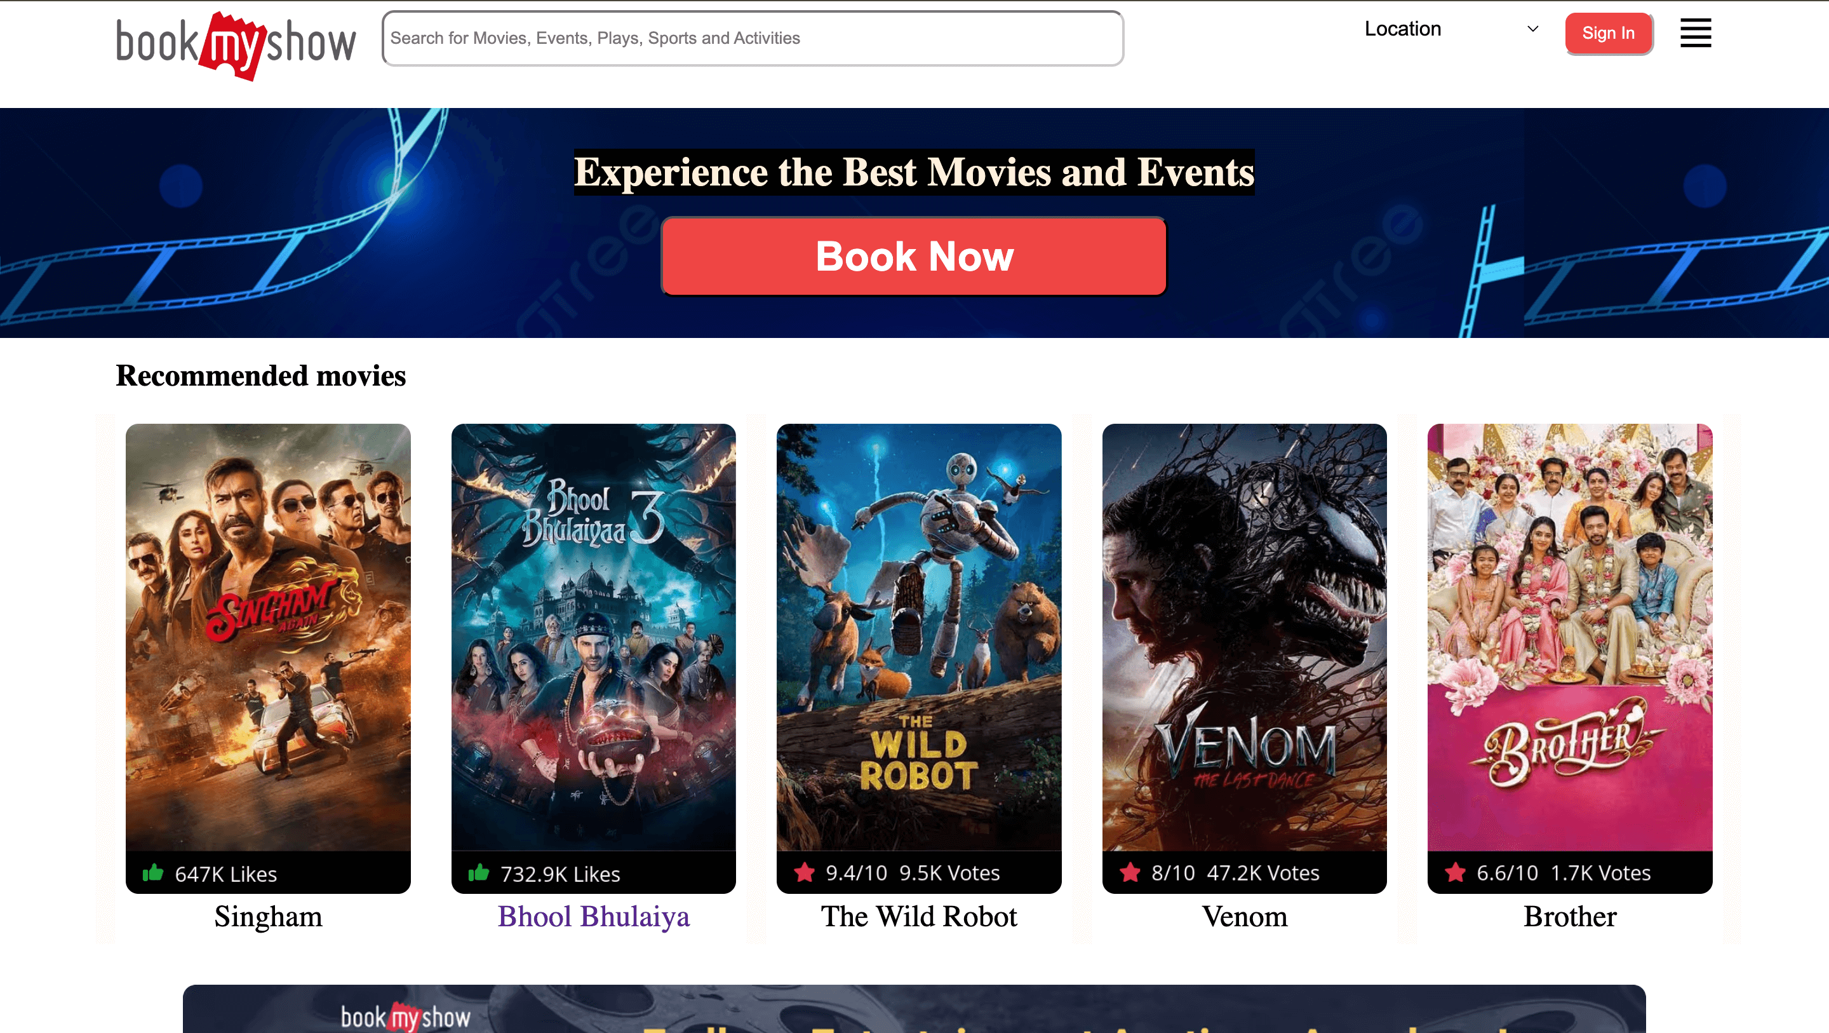The image size is (1829, 1033).
Task: Click the Brother title link
Action: coord(1570,917)
